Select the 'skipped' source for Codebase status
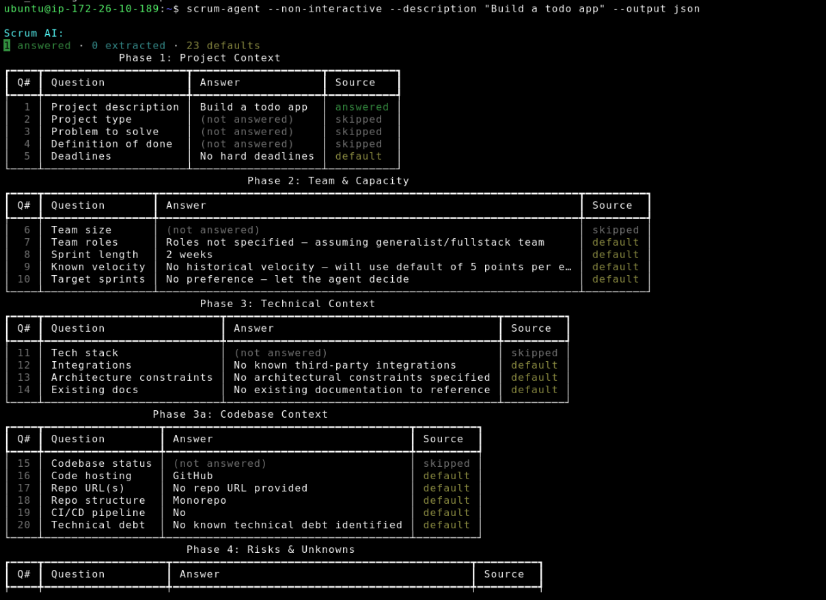This screenshot has width=826, height=600. pos(446,463)
